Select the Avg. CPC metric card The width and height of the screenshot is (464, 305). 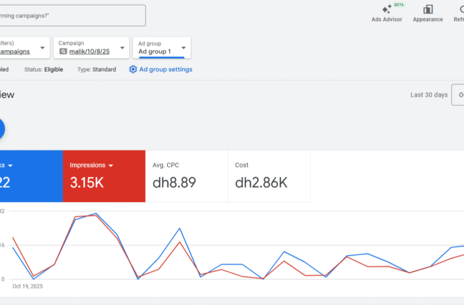186,176
